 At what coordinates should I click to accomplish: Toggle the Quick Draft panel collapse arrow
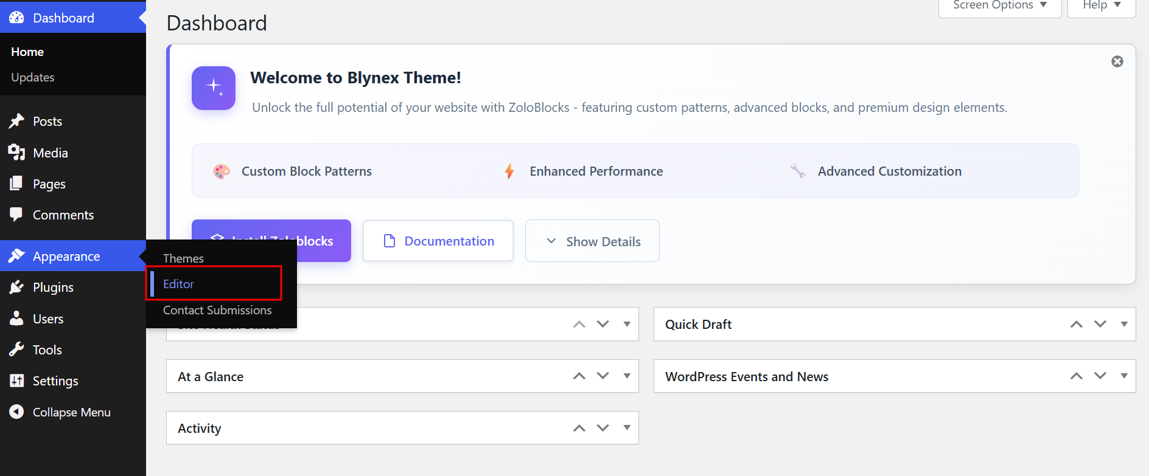(1124, 324)
